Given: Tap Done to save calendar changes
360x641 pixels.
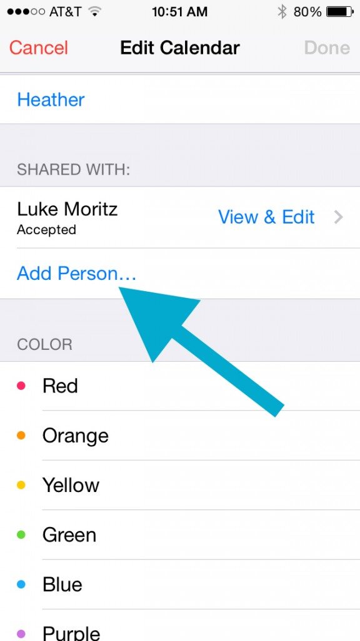Looking at the screenshot, I should tap(326, 48).
